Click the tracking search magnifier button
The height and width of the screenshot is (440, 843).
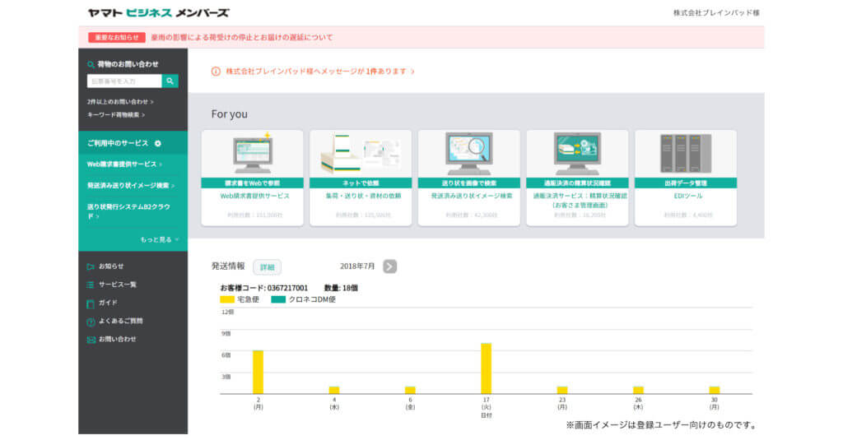point(170,81)
